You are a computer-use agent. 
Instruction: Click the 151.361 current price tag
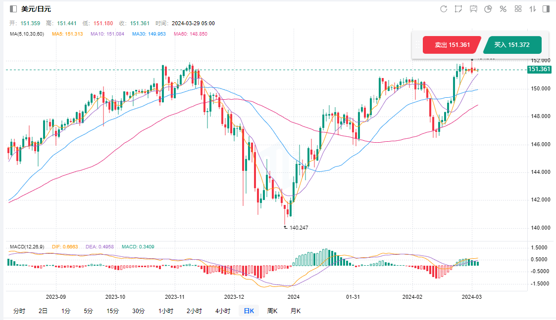tap(539, 69)
